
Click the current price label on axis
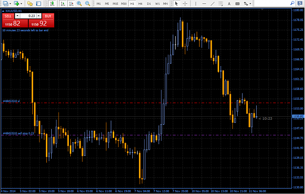pos(298,116)
